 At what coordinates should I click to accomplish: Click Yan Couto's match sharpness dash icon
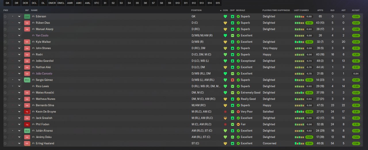point(232,35)
